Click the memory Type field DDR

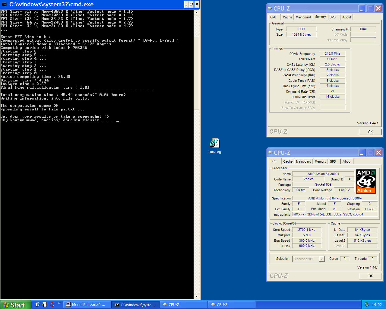click(x=302, y=29)
